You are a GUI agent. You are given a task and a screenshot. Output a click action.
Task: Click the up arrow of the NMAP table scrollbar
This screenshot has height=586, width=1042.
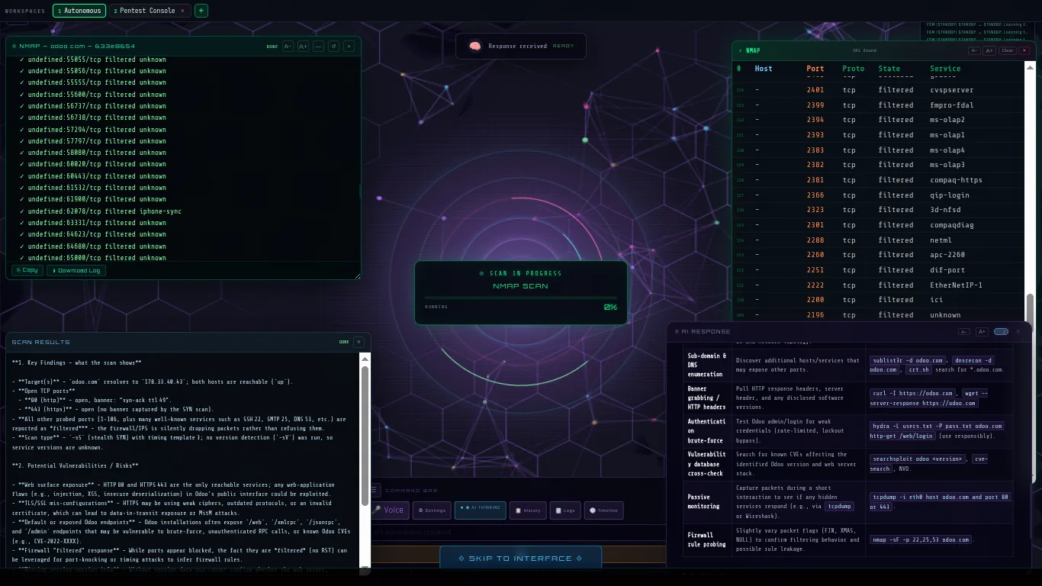coord(1030,67)
